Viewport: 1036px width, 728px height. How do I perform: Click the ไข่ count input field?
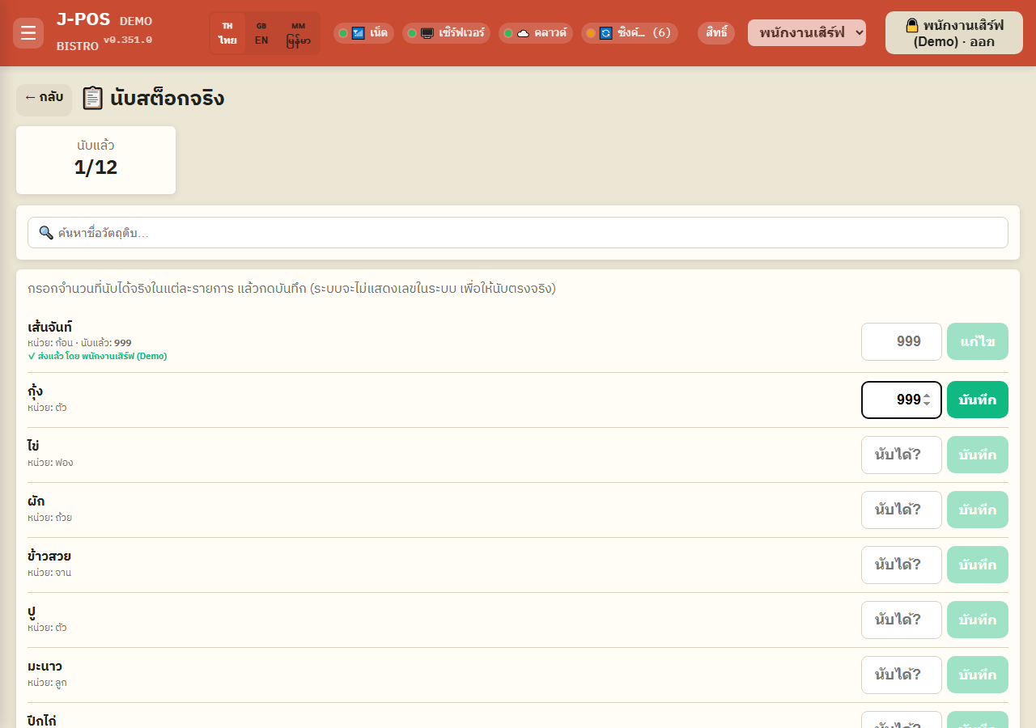902,455
